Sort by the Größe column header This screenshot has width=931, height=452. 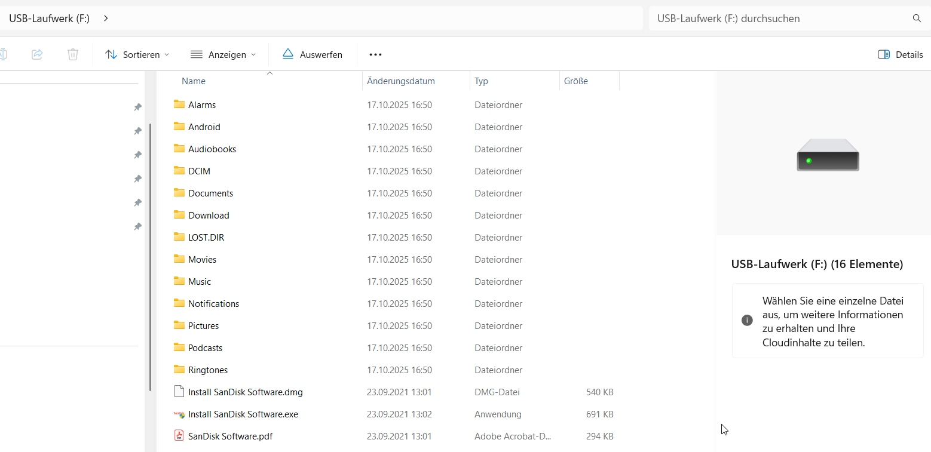coord(576,81)
